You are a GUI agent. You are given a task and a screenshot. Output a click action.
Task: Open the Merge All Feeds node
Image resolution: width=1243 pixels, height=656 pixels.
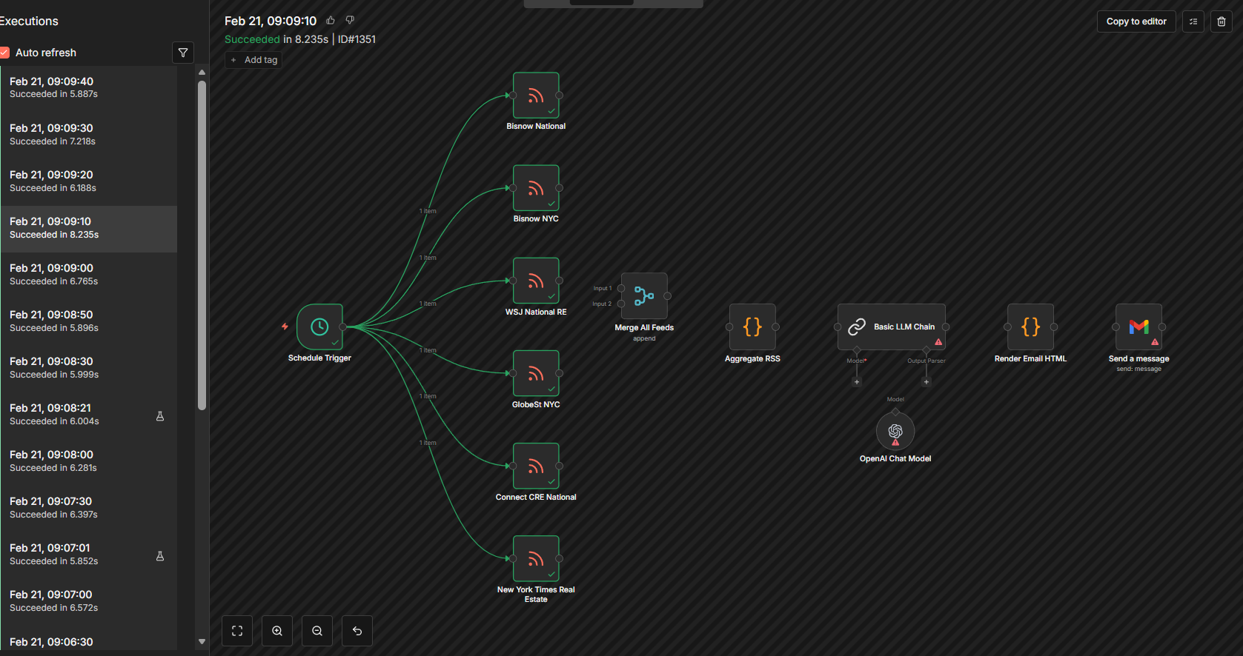644,296
